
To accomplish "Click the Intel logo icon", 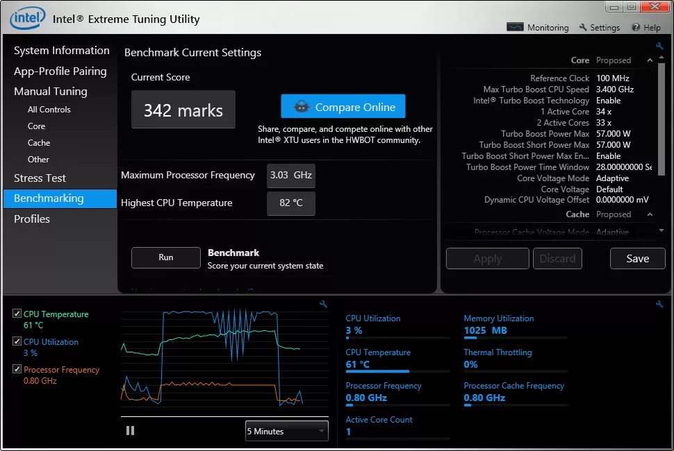I will click(28, 18).
